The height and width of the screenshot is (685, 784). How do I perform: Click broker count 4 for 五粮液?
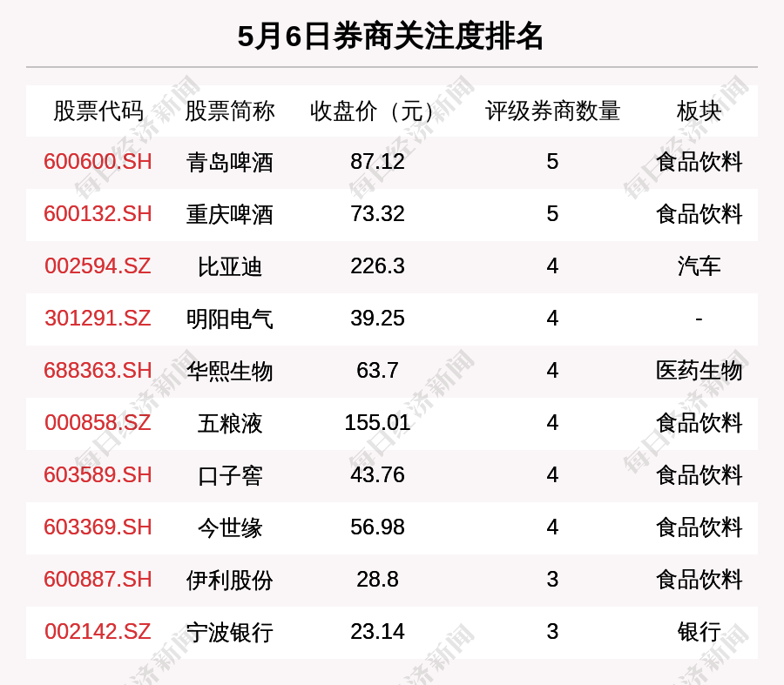pyautogui.click(x=552, y=423)
